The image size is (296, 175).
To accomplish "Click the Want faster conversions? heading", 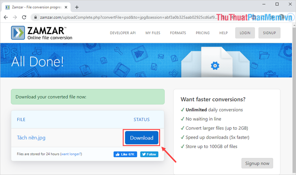I will 213,99.
